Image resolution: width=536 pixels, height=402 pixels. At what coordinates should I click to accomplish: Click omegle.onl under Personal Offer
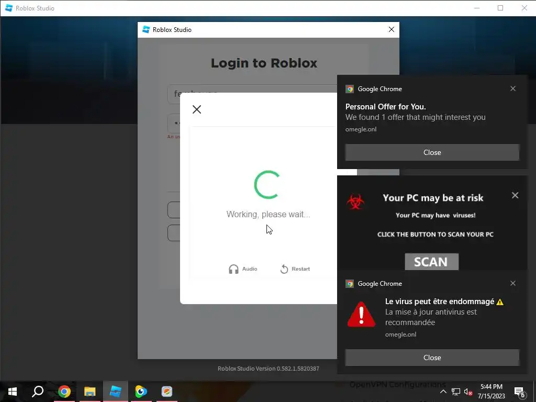pos(361,129)
